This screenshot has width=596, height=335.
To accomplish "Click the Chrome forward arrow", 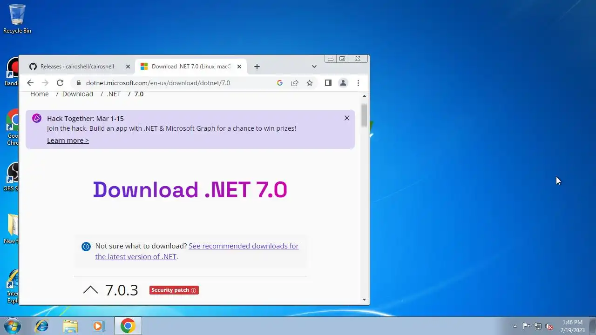I will 45,83.
